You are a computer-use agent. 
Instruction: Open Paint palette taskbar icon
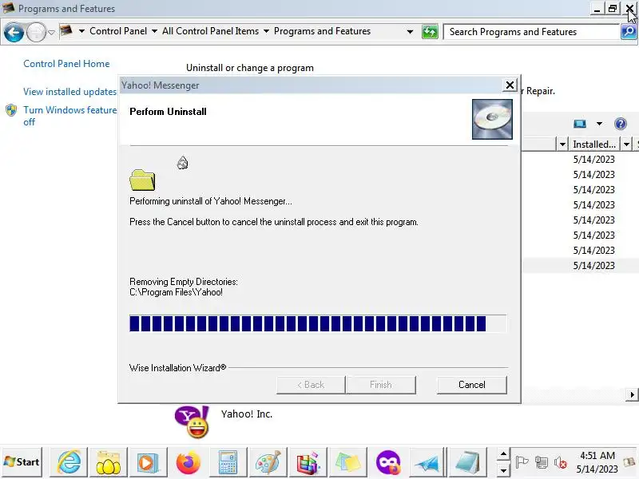(268, 463)
